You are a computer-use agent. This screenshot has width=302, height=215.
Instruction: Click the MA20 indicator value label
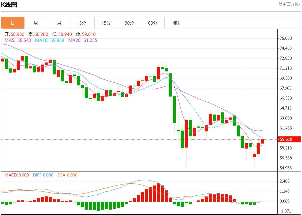point(83,40)
